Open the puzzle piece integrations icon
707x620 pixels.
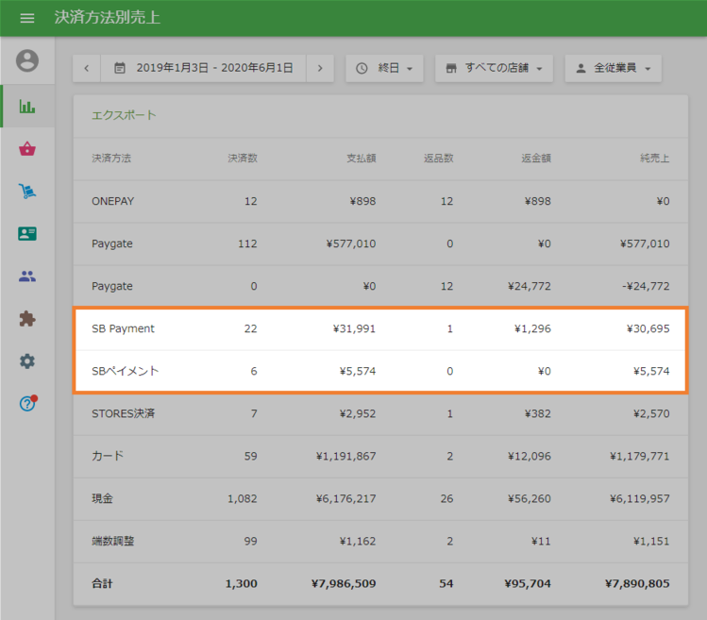pos(27,319)
